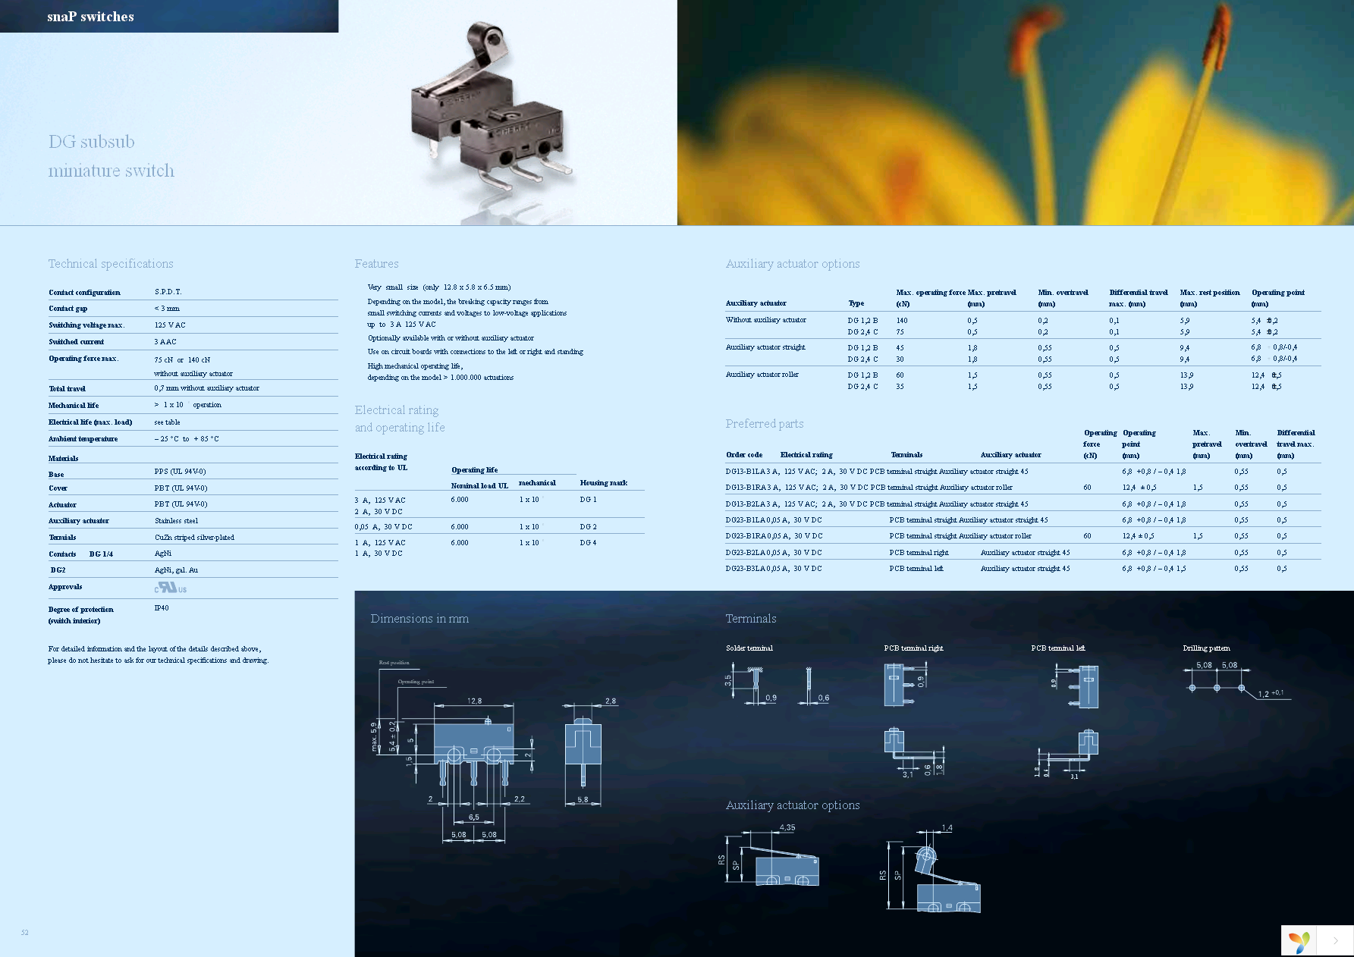Click the 'Drilling pattern' label

tap(1207, 648)
